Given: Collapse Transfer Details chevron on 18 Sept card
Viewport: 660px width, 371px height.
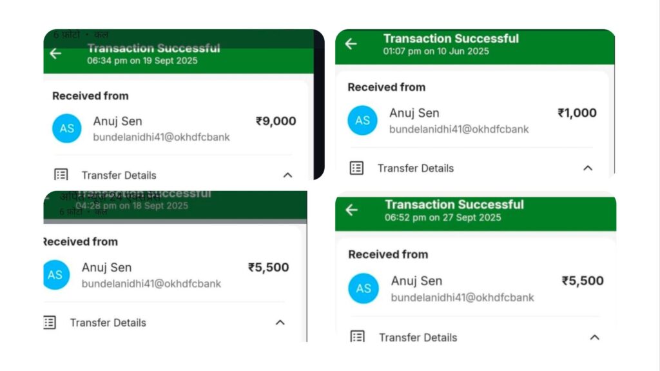Looking at the screenshot, I should tap(280, 322).
